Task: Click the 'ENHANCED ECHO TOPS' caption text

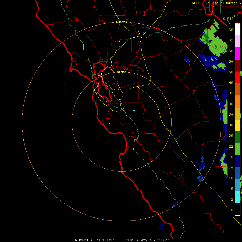Action: point(94,240)
